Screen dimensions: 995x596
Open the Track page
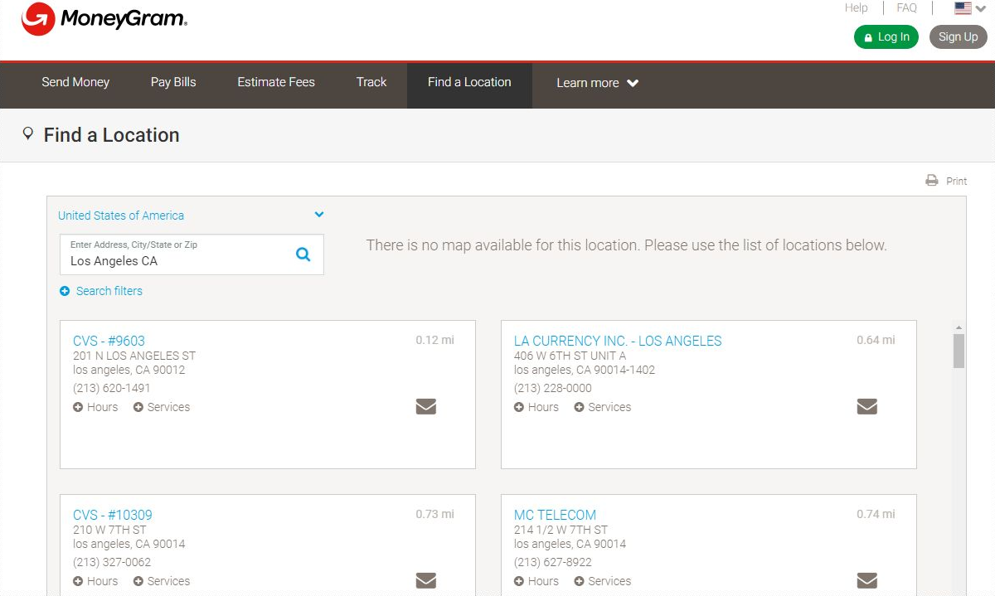point(371,82)
